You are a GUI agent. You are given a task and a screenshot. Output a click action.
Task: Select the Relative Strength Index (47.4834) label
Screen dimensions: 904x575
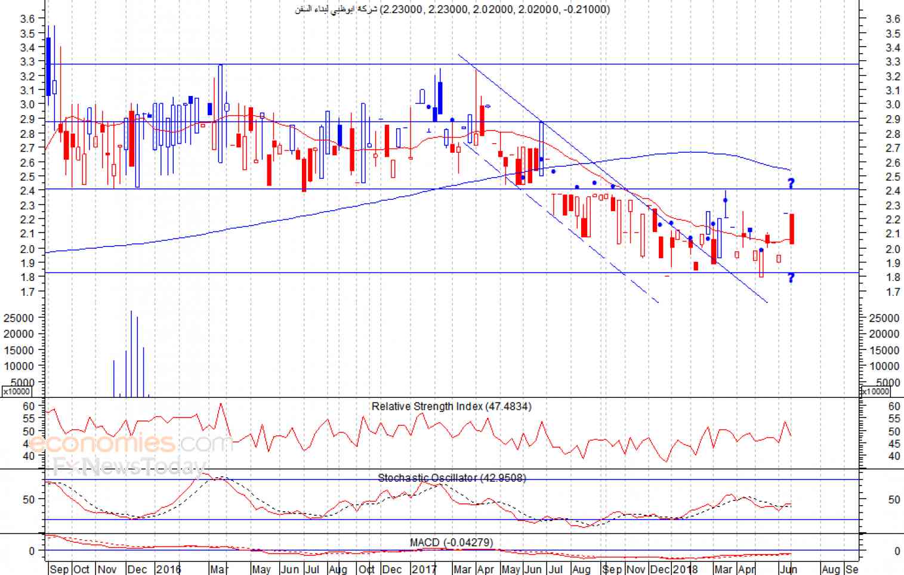451,406
